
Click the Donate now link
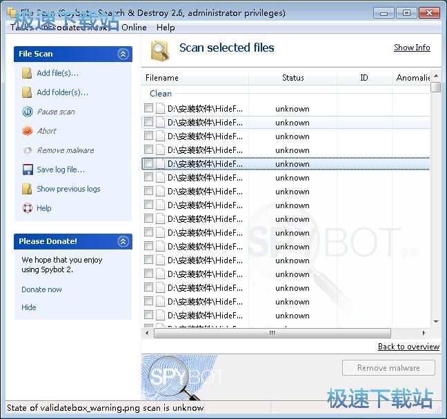[41, 289]
